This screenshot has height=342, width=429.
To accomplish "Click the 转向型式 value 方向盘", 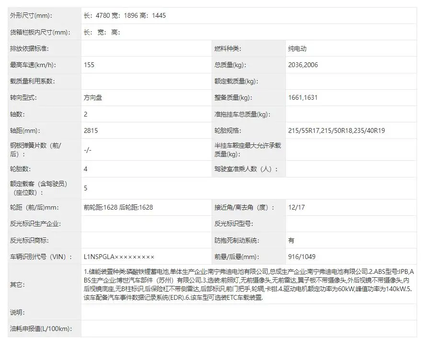I will click(93, 98).
